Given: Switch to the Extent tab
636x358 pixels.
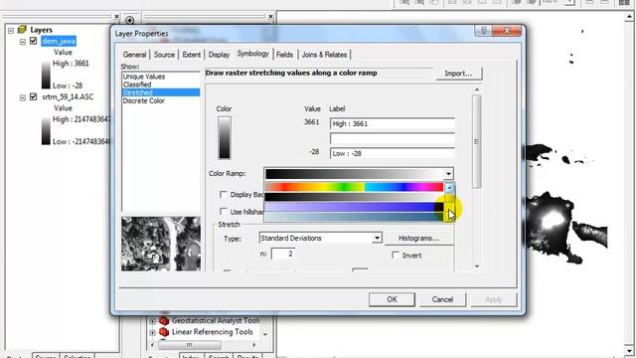Looking at the screenshot, I should click(x=192, y=55).
